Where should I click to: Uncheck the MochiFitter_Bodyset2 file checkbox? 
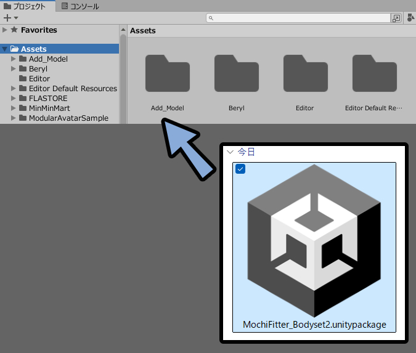coord(240,169)
